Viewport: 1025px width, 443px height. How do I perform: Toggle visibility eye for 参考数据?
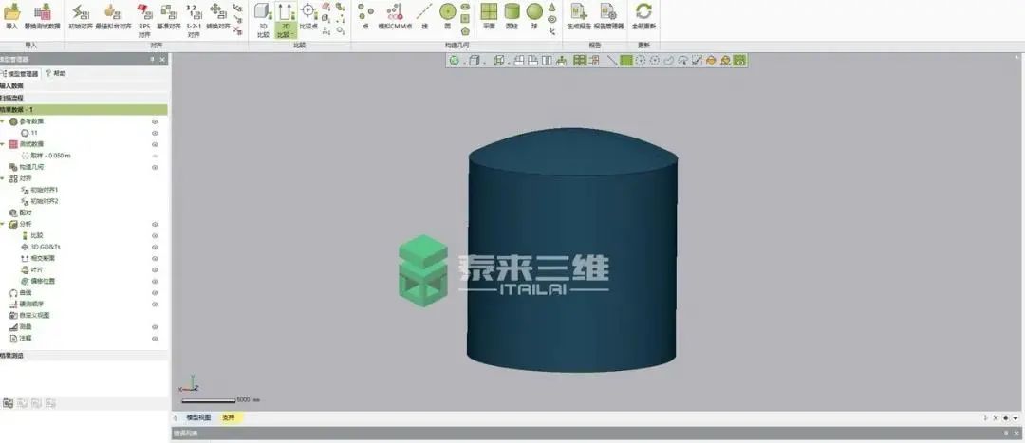(155, 121)
